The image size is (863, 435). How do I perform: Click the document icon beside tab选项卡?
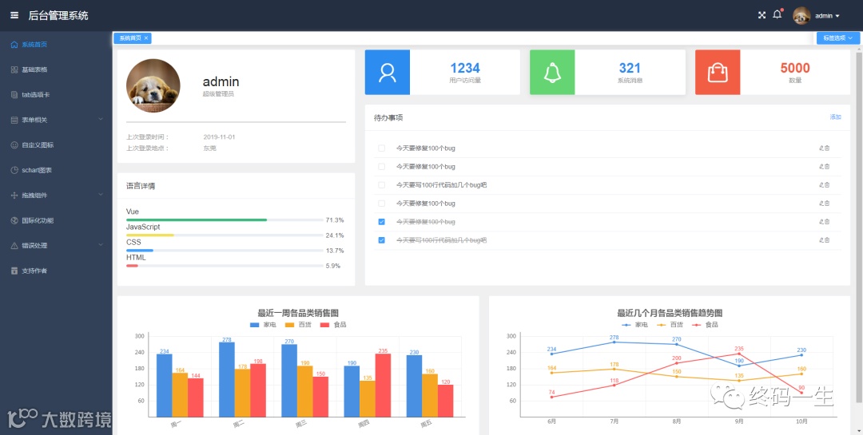(14, 95)
